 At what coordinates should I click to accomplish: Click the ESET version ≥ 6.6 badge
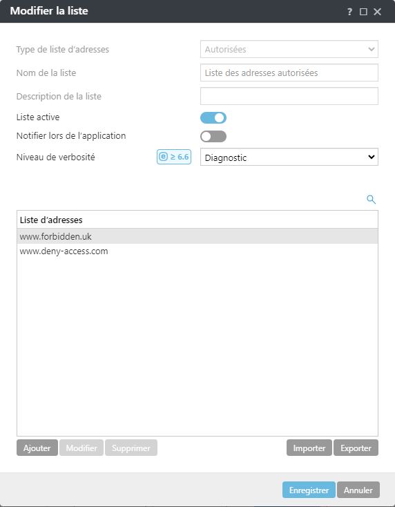click(x=174, y=157)
